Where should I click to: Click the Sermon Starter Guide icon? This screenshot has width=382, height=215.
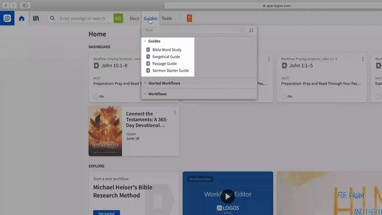click(x=148, y=70)
